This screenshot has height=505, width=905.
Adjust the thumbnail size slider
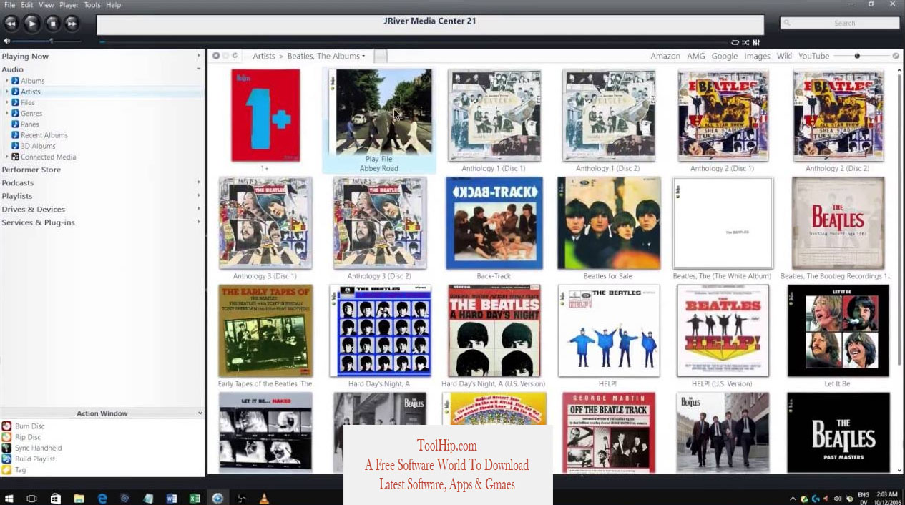point(861,56)
